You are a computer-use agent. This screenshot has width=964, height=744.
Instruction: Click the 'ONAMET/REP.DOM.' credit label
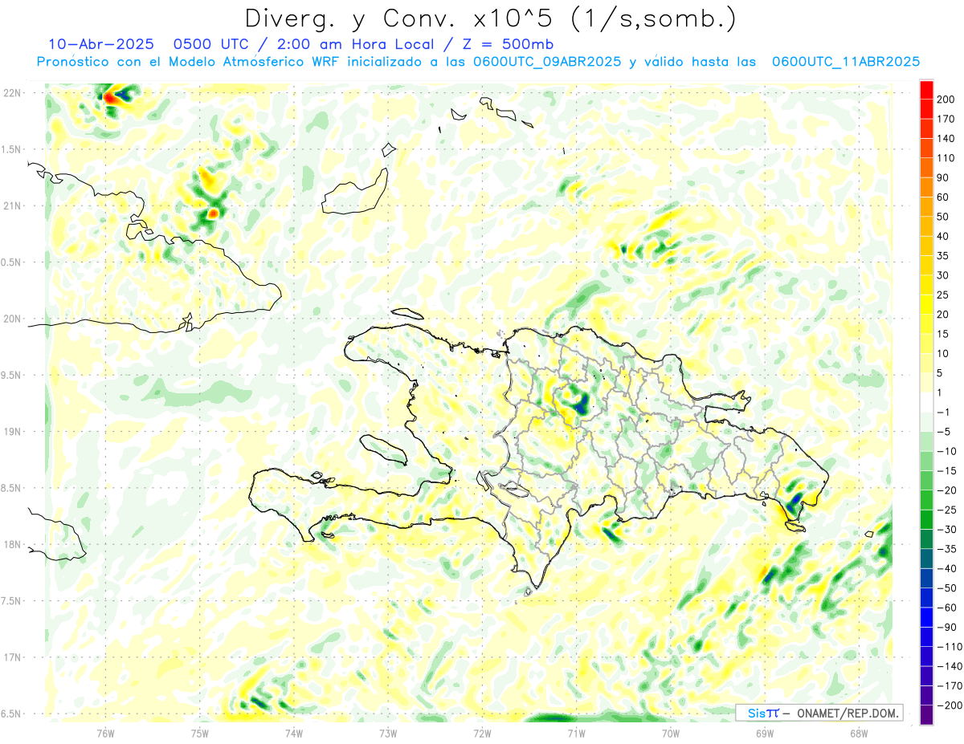[x=846, y=713]
